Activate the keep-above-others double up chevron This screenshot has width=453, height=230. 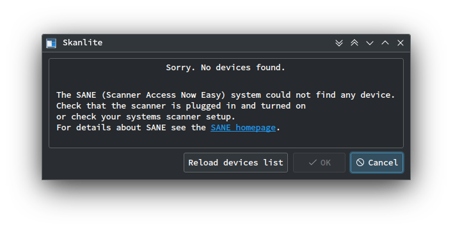point(354,43)
